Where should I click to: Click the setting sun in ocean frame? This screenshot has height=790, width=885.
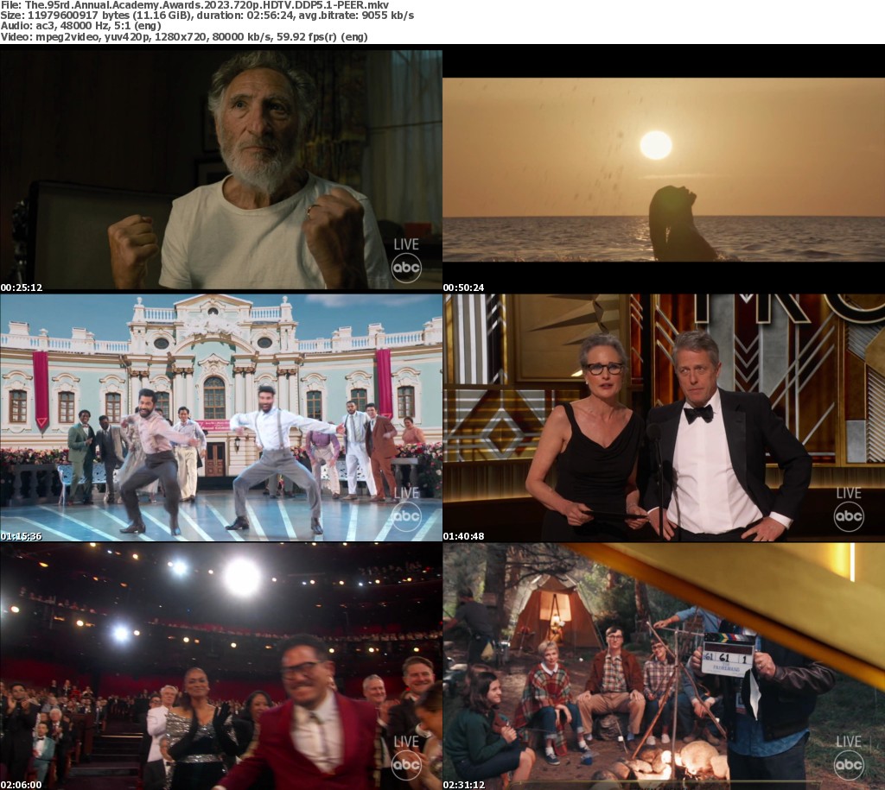pos(655,145)
